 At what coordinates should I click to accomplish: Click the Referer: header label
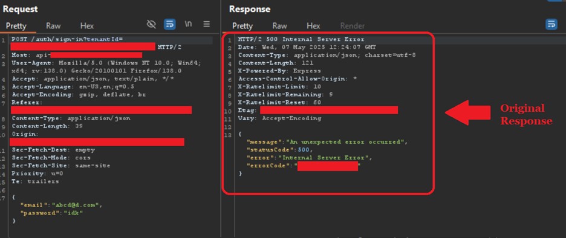[27, 103]
